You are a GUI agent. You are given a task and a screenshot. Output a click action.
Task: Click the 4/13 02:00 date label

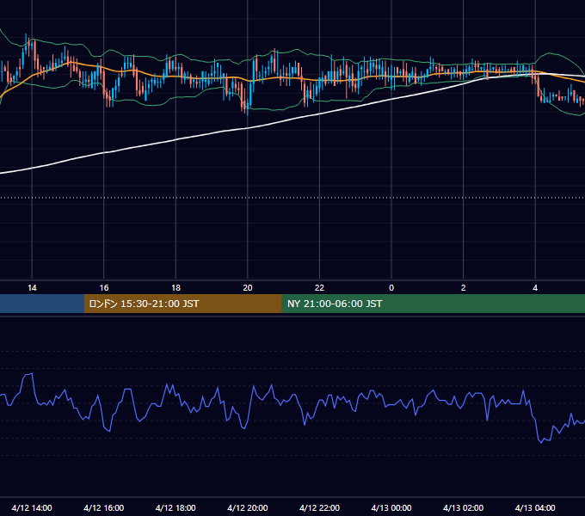click(x=463, y=507)
